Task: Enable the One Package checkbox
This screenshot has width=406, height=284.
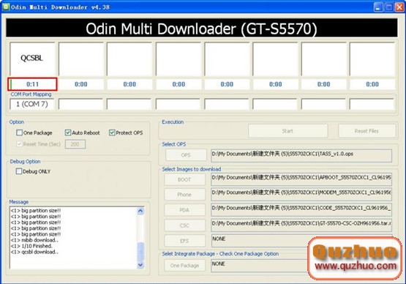Action: pos(20,132)
